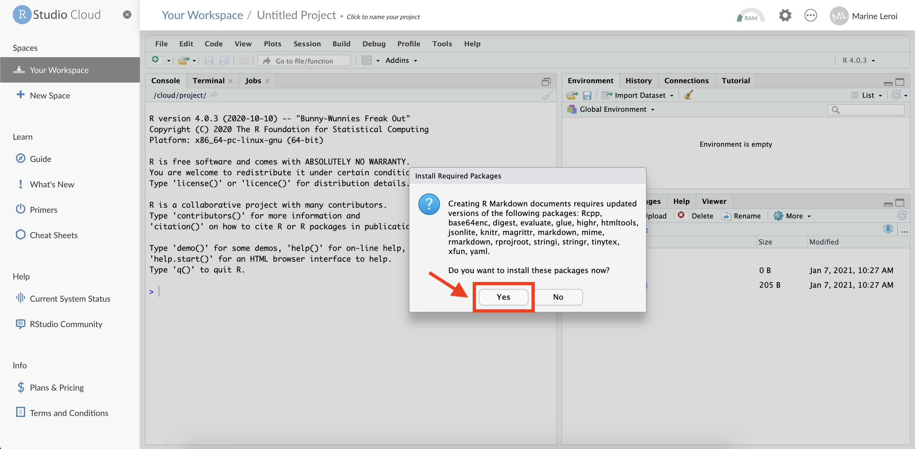Click the Untitled Project name to rename
Image resolution: width=915 pixels, height=449 pixels.
296,15
